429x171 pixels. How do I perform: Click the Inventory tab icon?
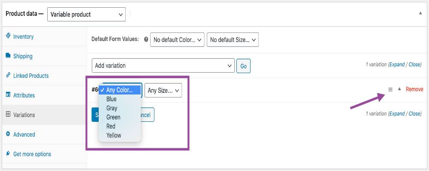[8, 36]
